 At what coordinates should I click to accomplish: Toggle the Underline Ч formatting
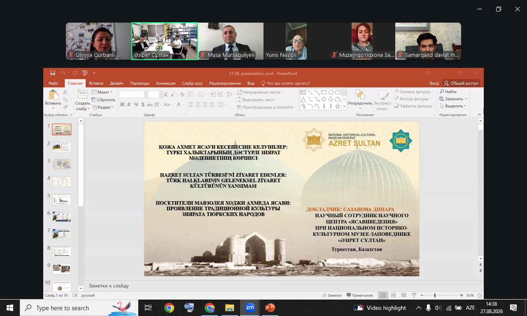point(136,105)
